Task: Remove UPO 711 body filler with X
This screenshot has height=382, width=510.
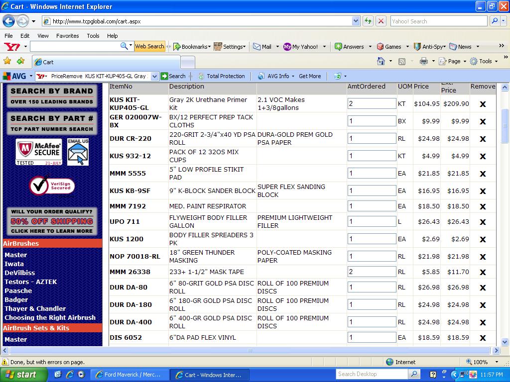Action: point(483,222)
